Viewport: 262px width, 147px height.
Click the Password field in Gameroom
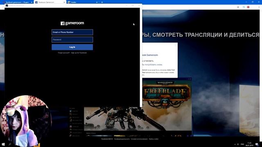72,40
